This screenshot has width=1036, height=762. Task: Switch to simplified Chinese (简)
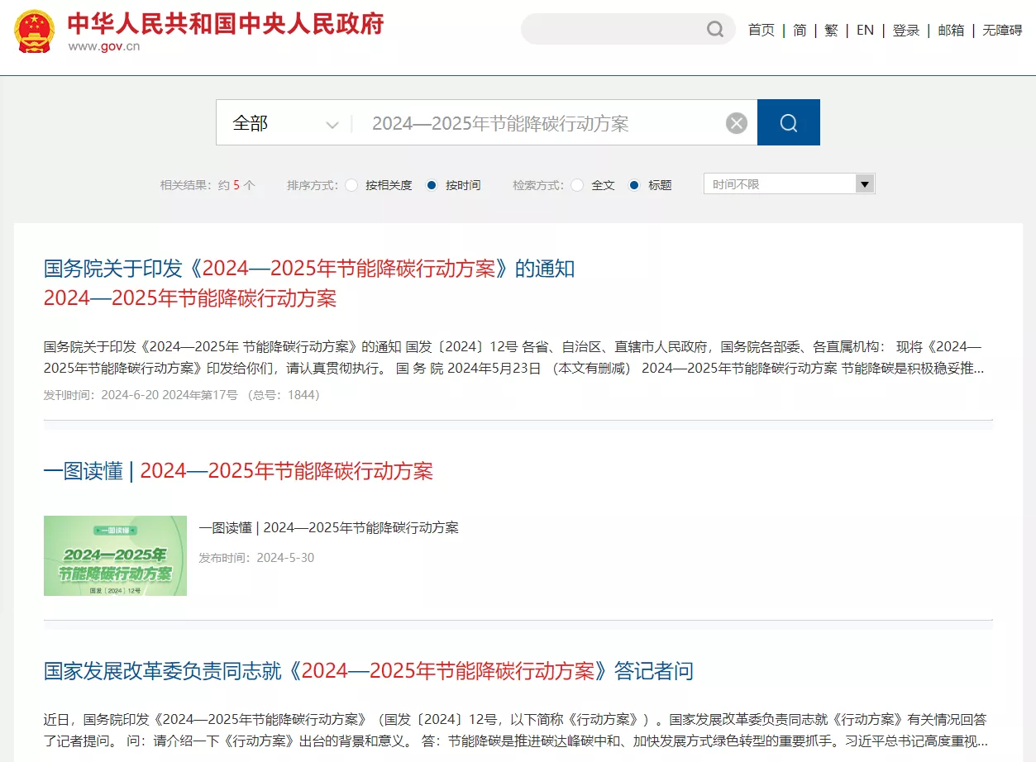[x=800, y=30]
